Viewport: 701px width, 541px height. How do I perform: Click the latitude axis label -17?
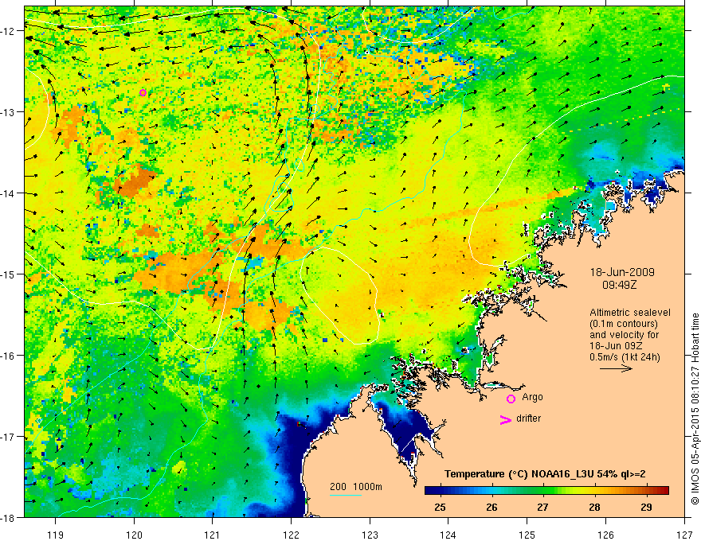coord(8,437)
